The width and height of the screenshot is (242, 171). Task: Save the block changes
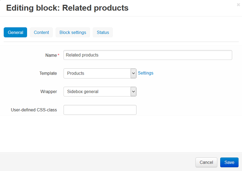[229, 163]
